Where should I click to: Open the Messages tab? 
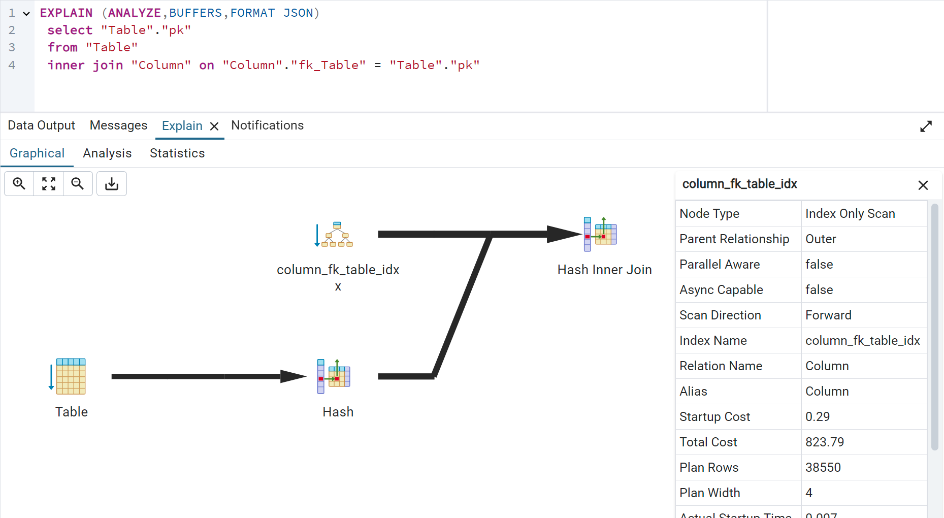click(118, 125)
